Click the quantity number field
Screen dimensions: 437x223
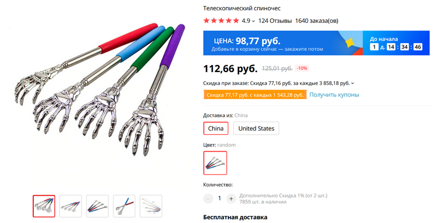tap(220, 198)
